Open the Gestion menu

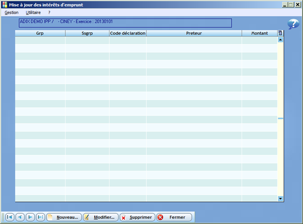coord(11,13)
